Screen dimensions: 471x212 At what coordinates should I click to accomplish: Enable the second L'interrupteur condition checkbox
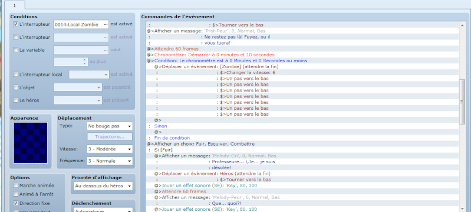(x=16, y=37)
